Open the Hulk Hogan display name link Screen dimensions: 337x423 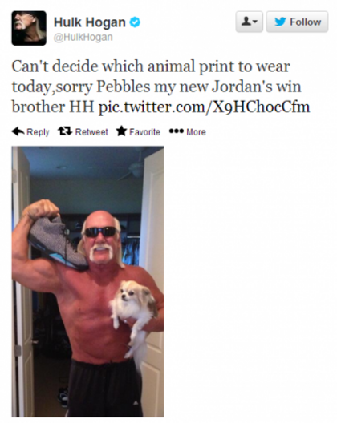pos(89,22)
